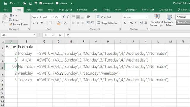The image size is (190, 107).
Task: Customize Quick Access Toolbar arrow
Action: [71, 3]
